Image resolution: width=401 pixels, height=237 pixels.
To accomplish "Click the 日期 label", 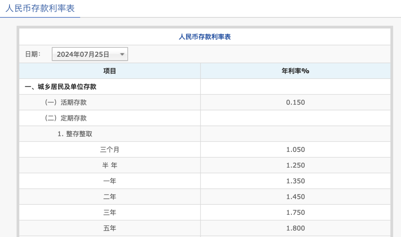I will coord(33,54).
